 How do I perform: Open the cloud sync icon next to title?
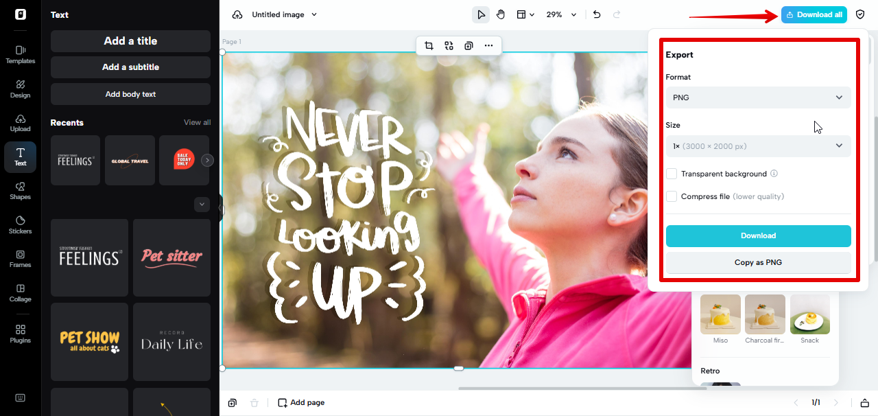pyautogui.click(x=237, y=14)
